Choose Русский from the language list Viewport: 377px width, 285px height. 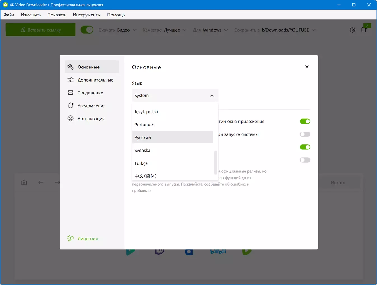tap(172, 137)
